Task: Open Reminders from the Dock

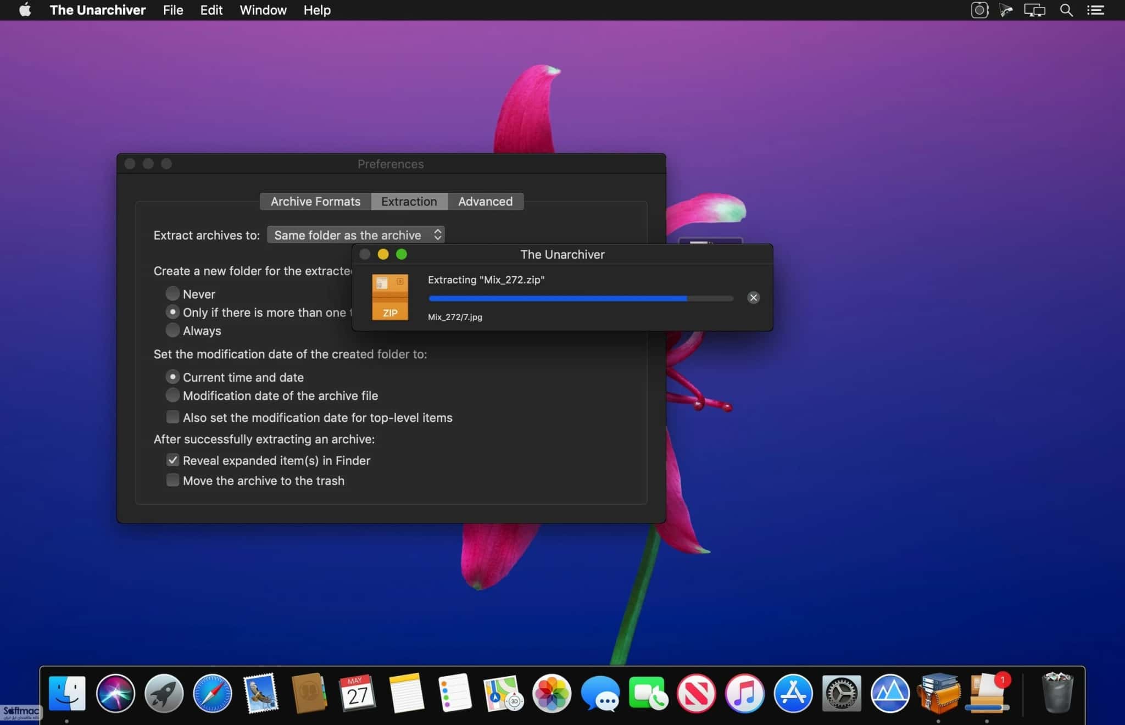Action: (454, 693)
